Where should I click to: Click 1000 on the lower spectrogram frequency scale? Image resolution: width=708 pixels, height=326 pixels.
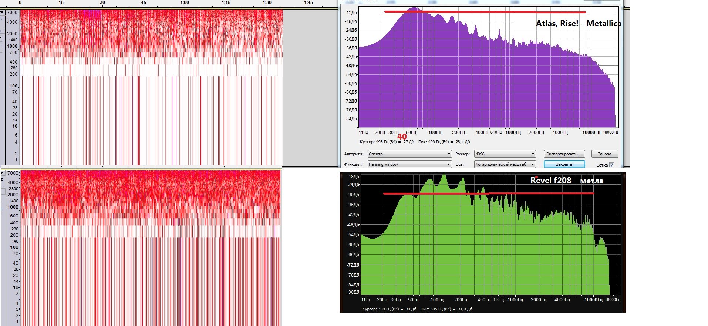click(13, 207)
